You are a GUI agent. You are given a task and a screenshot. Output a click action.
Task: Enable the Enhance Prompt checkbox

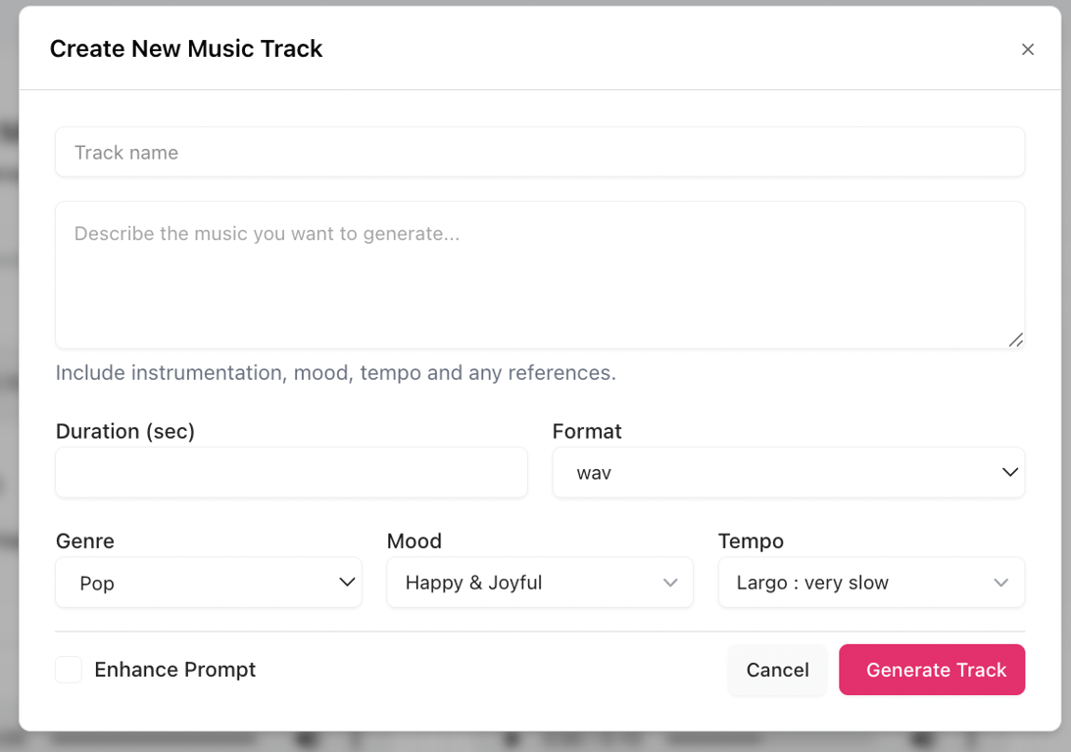coord(69,670)
